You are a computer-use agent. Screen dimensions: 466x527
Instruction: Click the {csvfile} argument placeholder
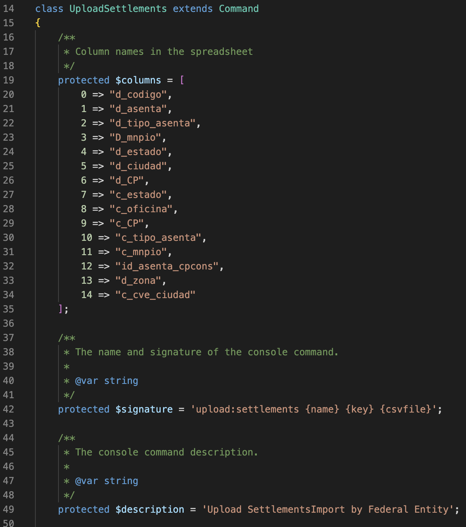click(x=406, y=409)
